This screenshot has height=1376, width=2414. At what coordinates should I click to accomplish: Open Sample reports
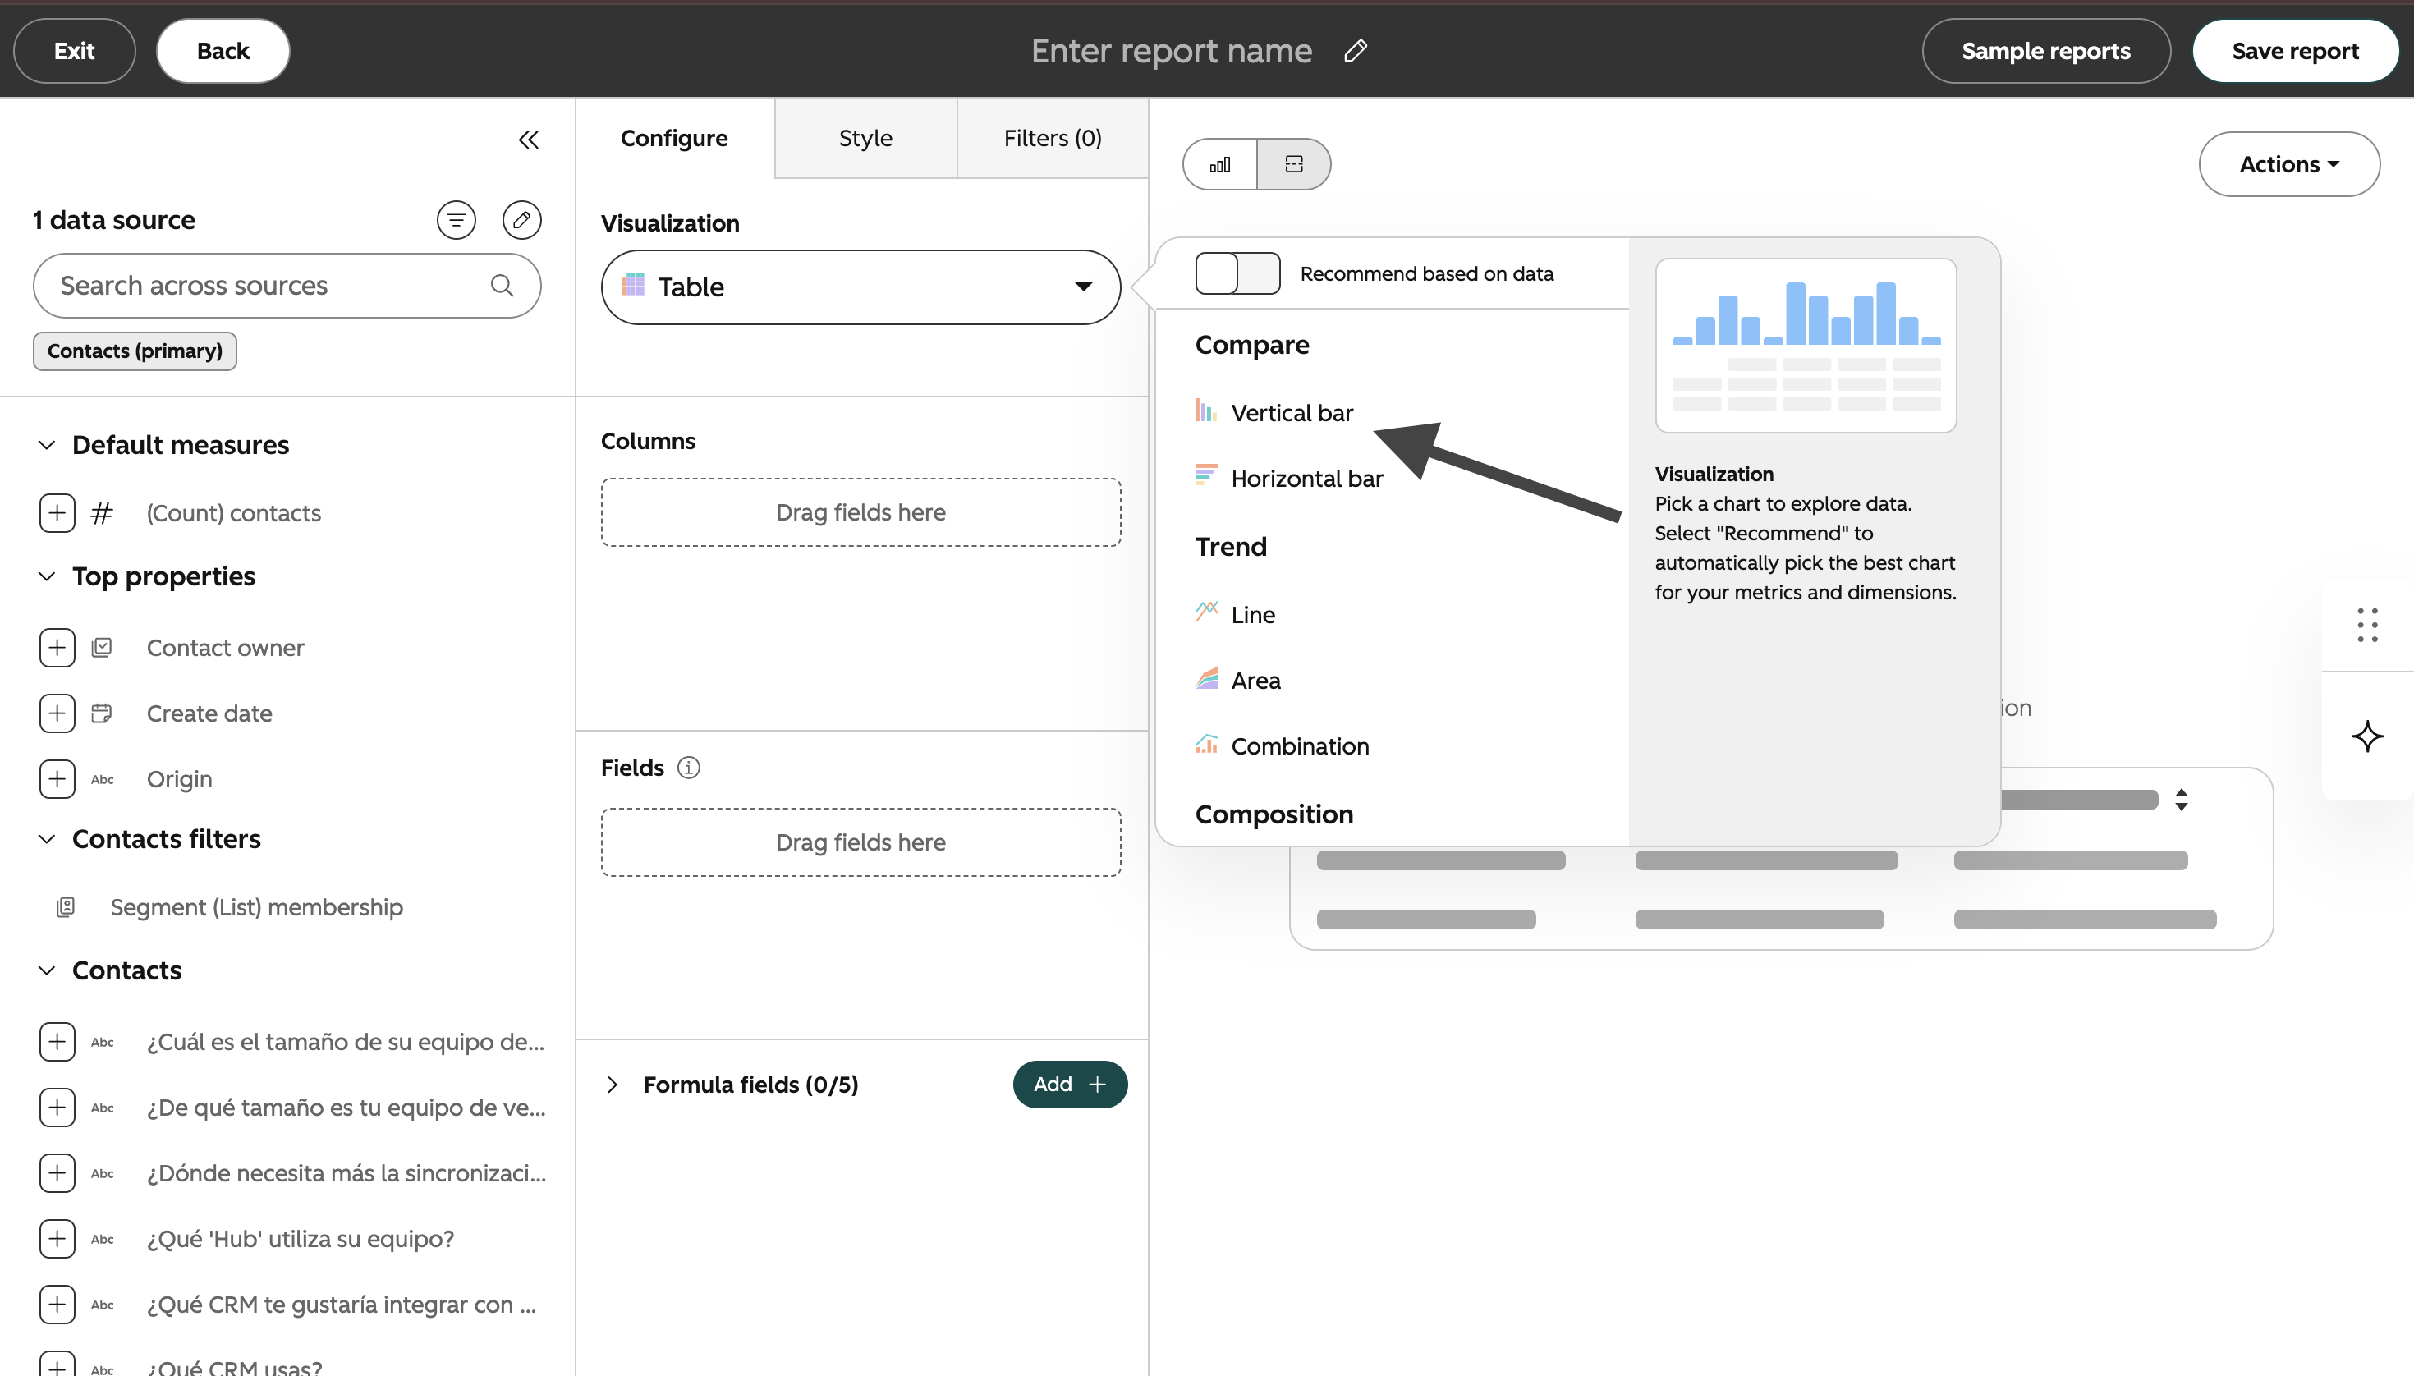2045,51
